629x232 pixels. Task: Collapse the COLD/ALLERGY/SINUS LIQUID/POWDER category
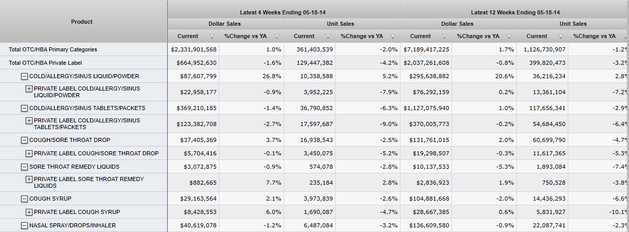[x=24, y=76]
